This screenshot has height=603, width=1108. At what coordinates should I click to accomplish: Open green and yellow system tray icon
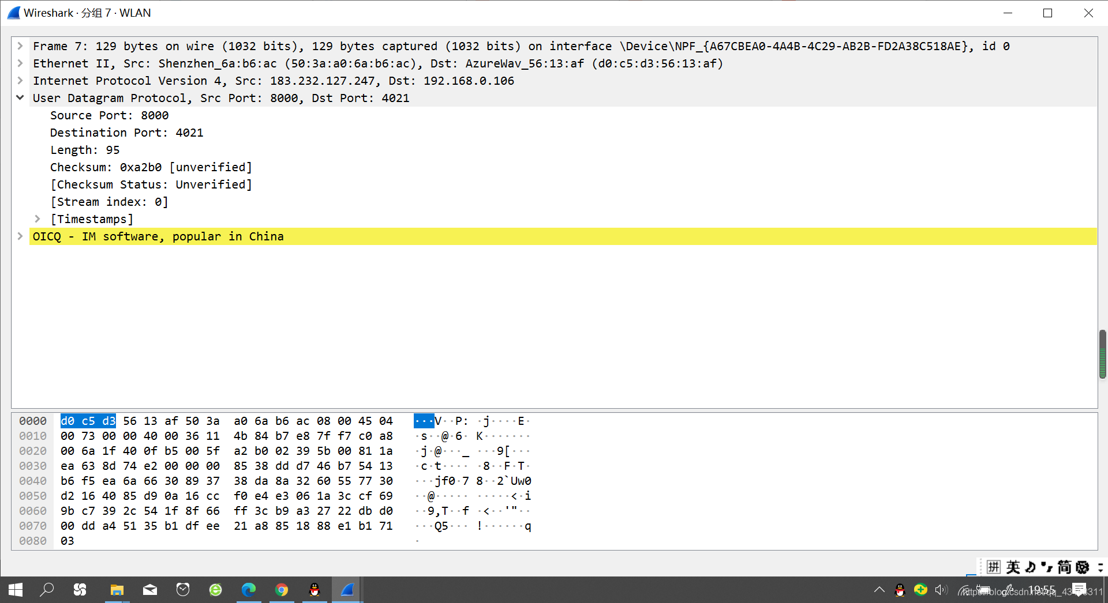point(920,590)
